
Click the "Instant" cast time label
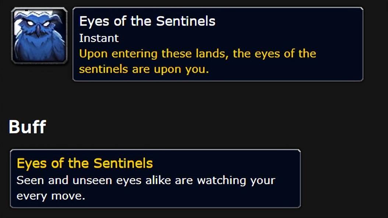[x=99, y=38]
